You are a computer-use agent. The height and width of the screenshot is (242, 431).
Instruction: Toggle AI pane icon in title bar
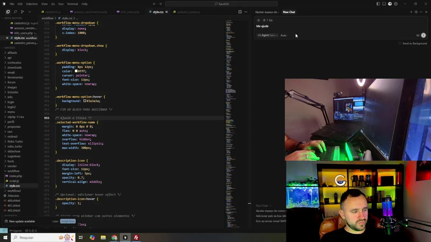[390, 4]
